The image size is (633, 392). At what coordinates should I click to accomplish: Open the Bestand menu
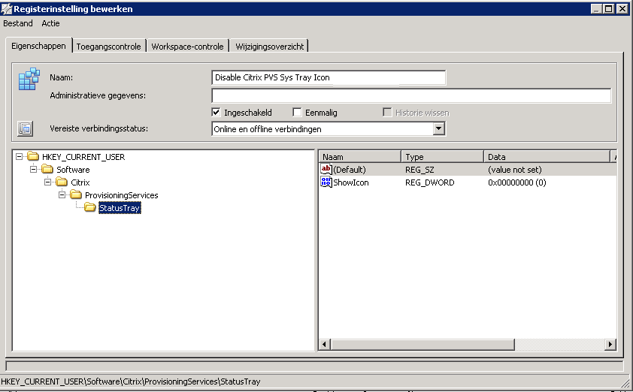pyautogui.click(x=18, y=23)
